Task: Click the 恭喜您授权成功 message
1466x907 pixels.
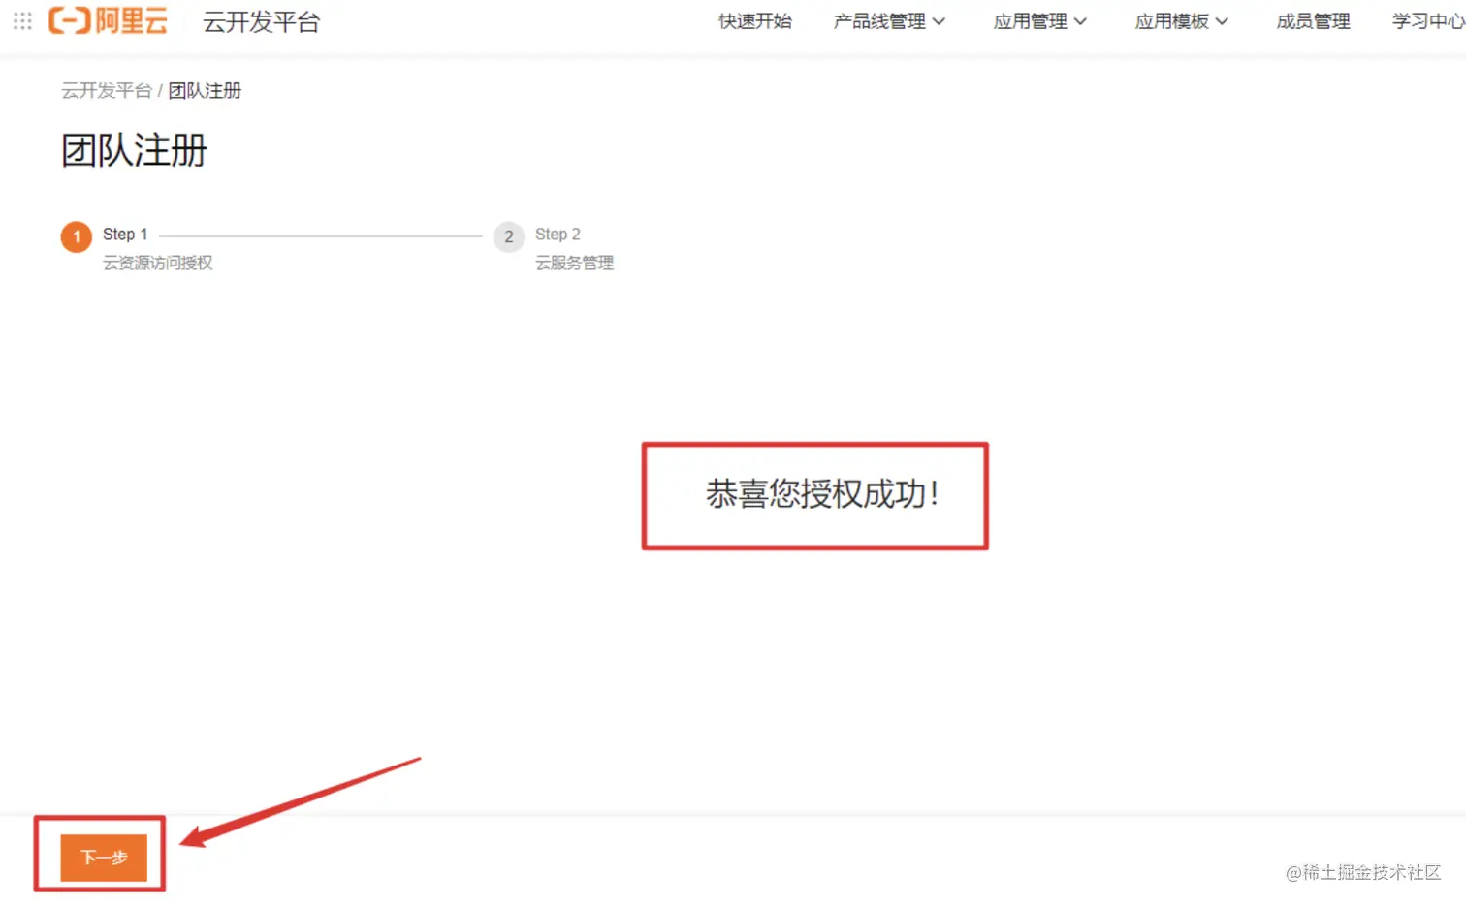Action: [822, 494]
